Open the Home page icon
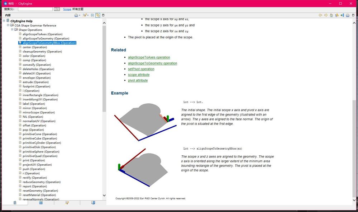Screen dimensions: 358x212 [x=331, y=15]
